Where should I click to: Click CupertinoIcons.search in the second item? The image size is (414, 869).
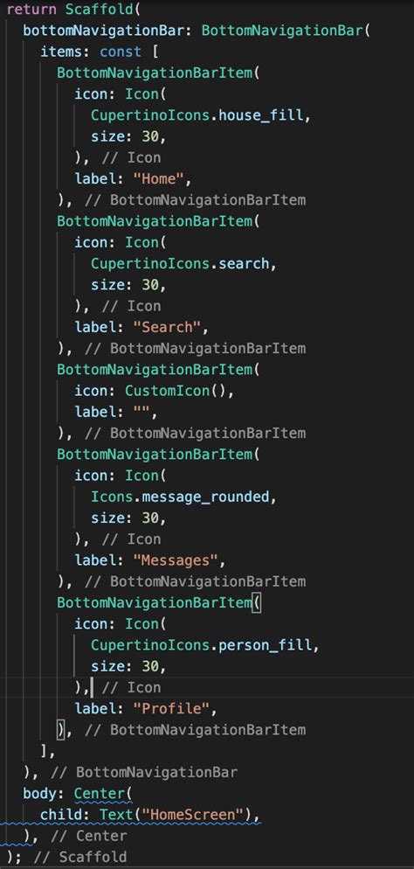coord(181,264)
